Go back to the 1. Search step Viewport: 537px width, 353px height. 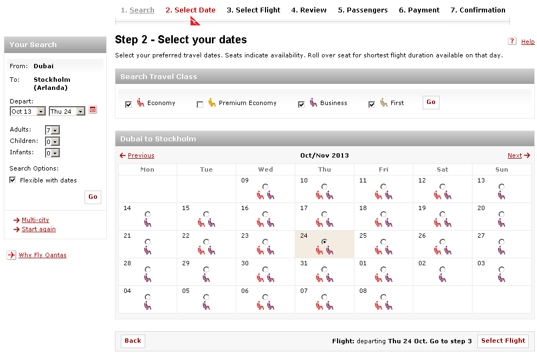coord(138,10)
